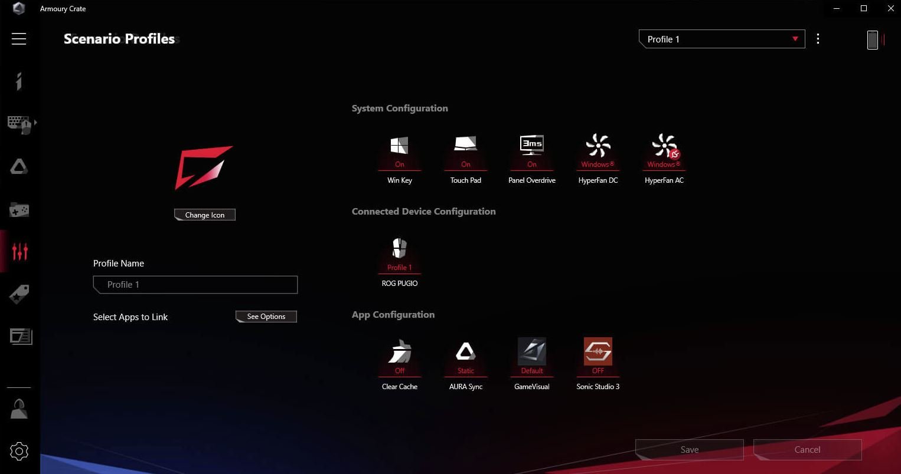Click the Profile Name label

point(119,264)
